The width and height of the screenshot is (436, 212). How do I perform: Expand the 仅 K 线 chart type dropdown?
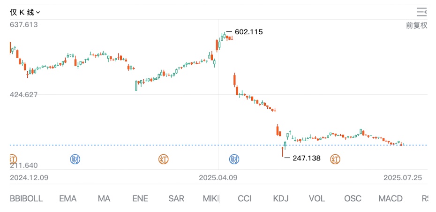click(x=25, y=13)
